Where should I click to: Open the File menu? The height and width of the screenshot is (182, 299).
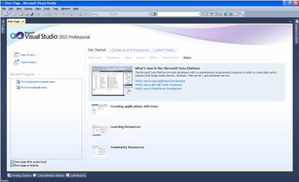point(4,9)
